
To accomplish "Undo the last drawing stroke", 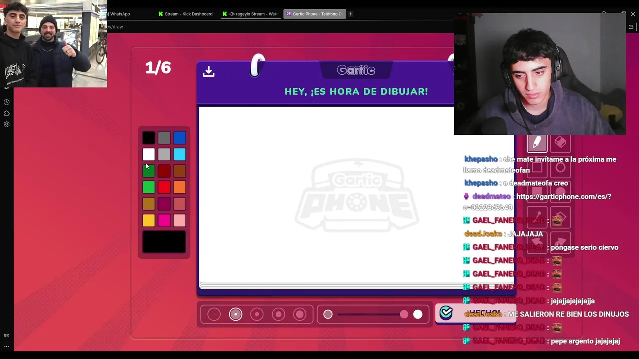I will coord(537,243).
